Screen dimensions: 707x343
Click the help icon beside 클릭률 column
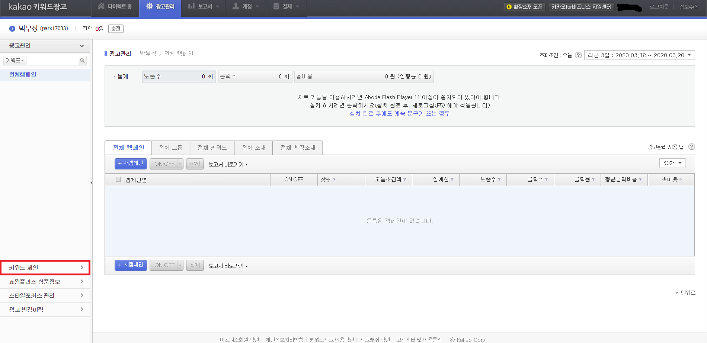click(593, 179)
